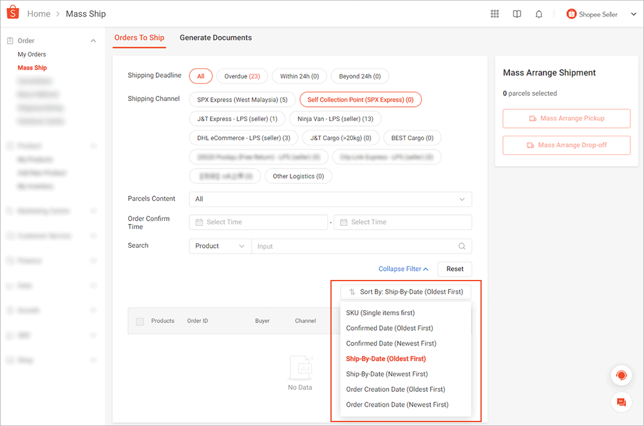Viewport: 644px width, 426px height.
Task: Click the circular help target icon above chat
Action: [621, 375]
